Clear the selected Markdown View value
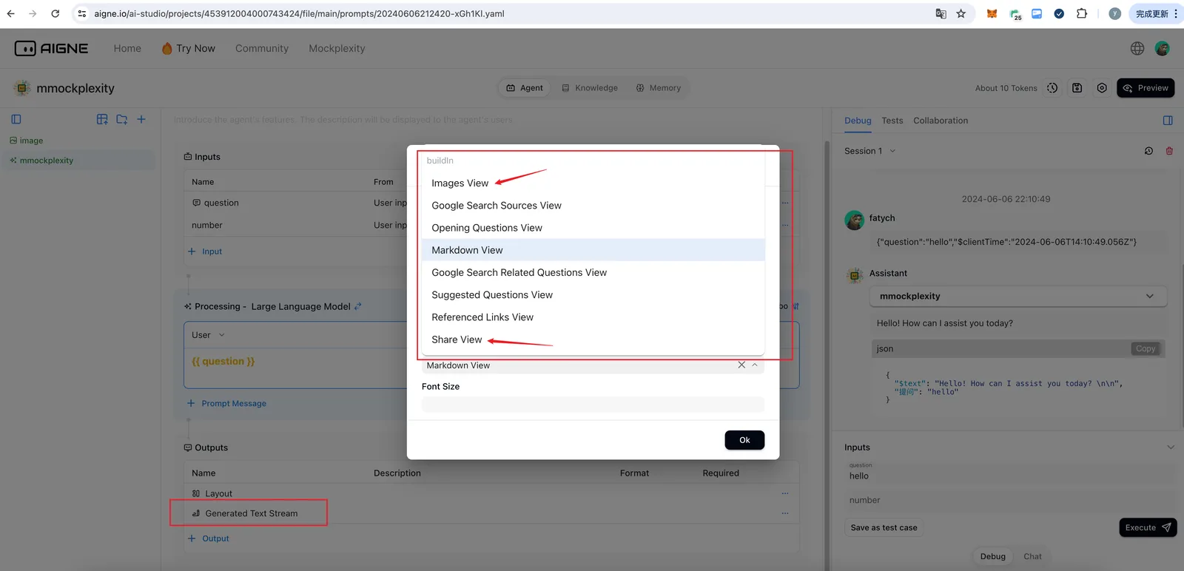Image resolution: width=1184 pixels, height=571 pixels. [741, 365]
